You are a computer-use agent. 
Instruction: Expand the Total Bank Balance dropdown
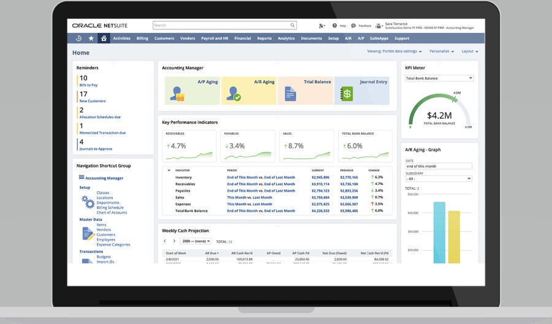[439, 78]
